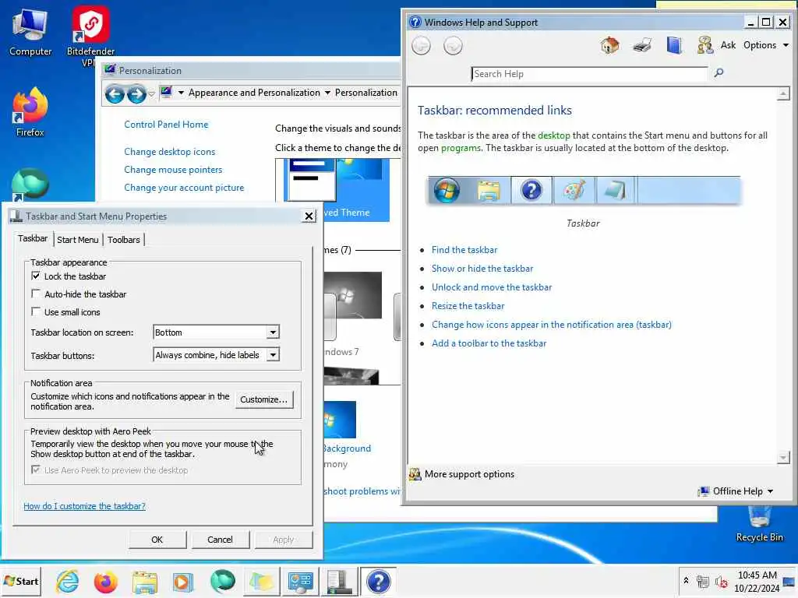Click Change your account picture link
798x598 pixels.
184,188
